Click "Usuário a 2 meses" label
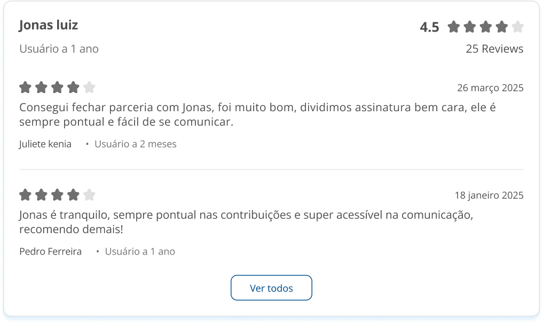Image resolution: width=543 pixels, height=323 pixels. click(136, 144)
